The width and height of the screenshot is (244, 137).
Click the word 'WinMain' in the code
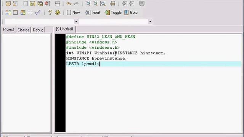pyautogui.click(x=103, y=53)
